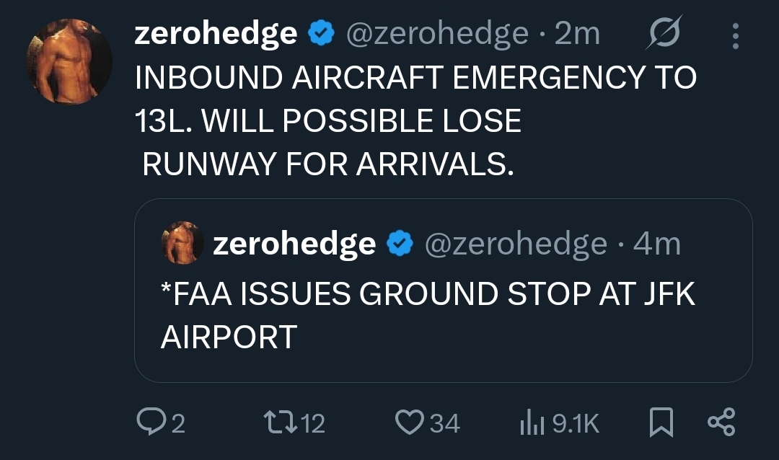This screenshot has height=460, width=779.
Task: View tweet analytics bar chart icon
Action: (530, 423)
